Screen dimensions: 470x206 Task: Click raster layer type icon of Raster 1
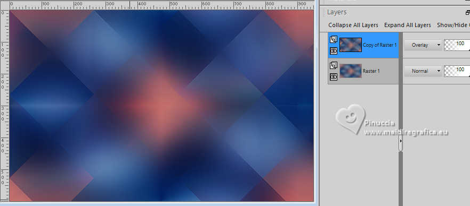334,65
